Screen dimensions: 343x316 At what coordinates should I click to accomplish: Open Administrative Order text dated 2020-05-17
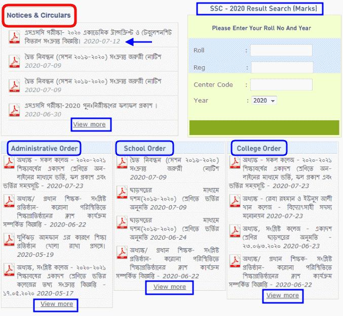coord(55,280)
